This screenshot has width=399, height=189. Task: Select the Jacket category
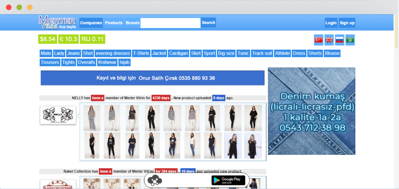coord(159,54)
